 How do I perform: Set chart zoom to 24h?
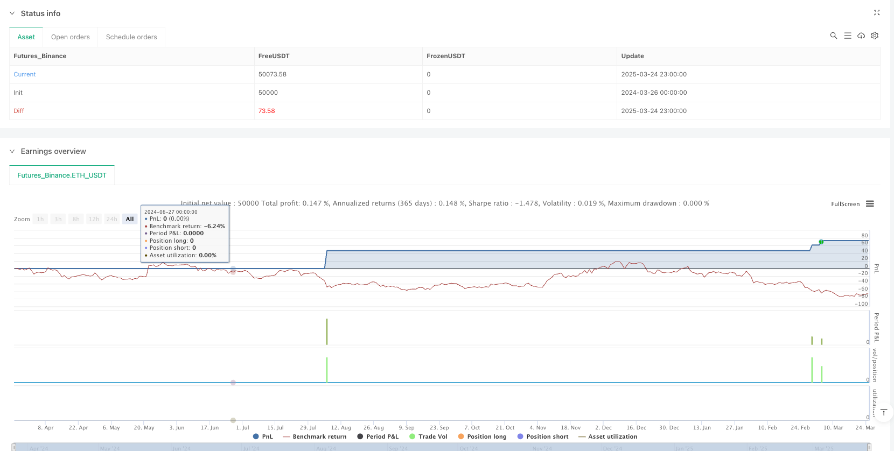111,219
